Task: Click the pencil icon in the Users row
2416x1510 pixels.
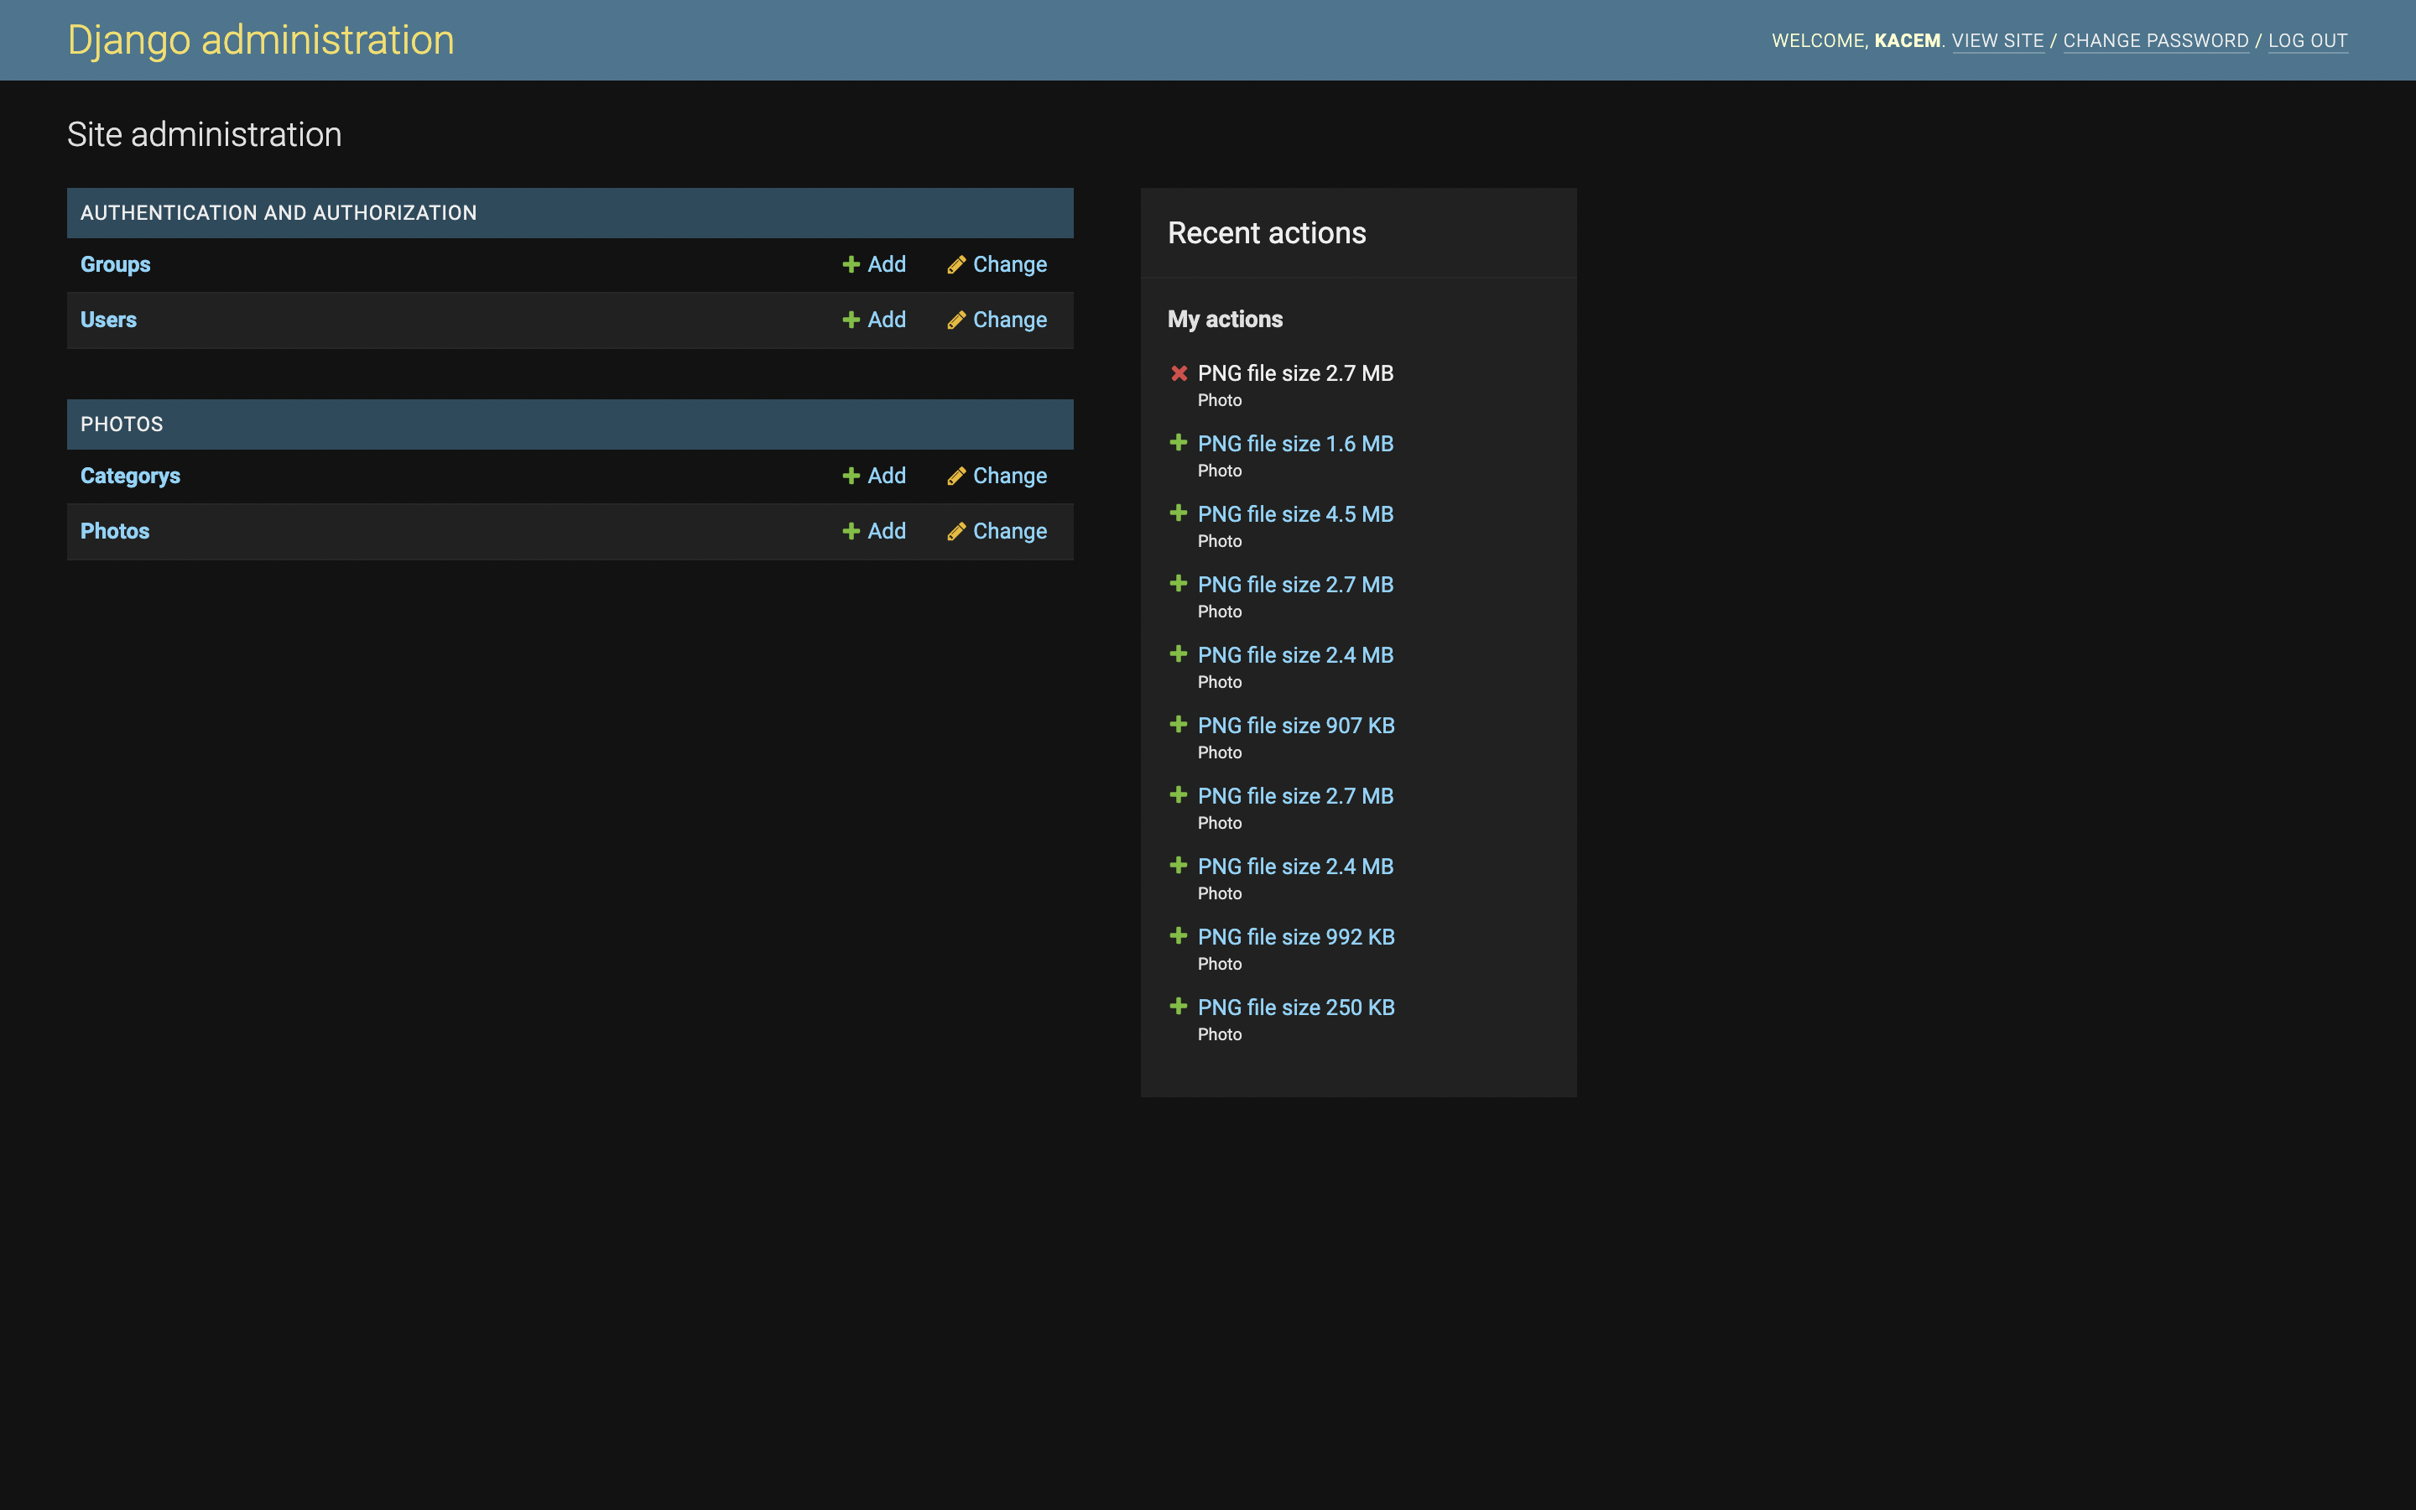Action: 956,320
